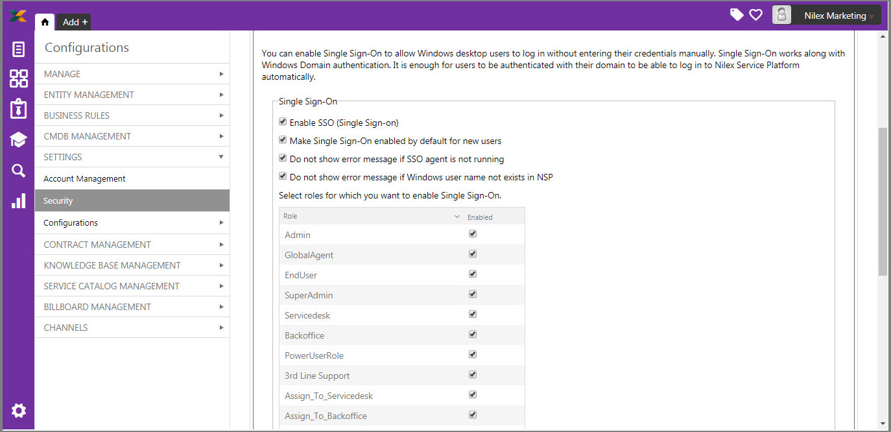The width and height of the screenshot is (891, 432).
Task: Expand the MANAGE menu section
Action: pos(132,74)
